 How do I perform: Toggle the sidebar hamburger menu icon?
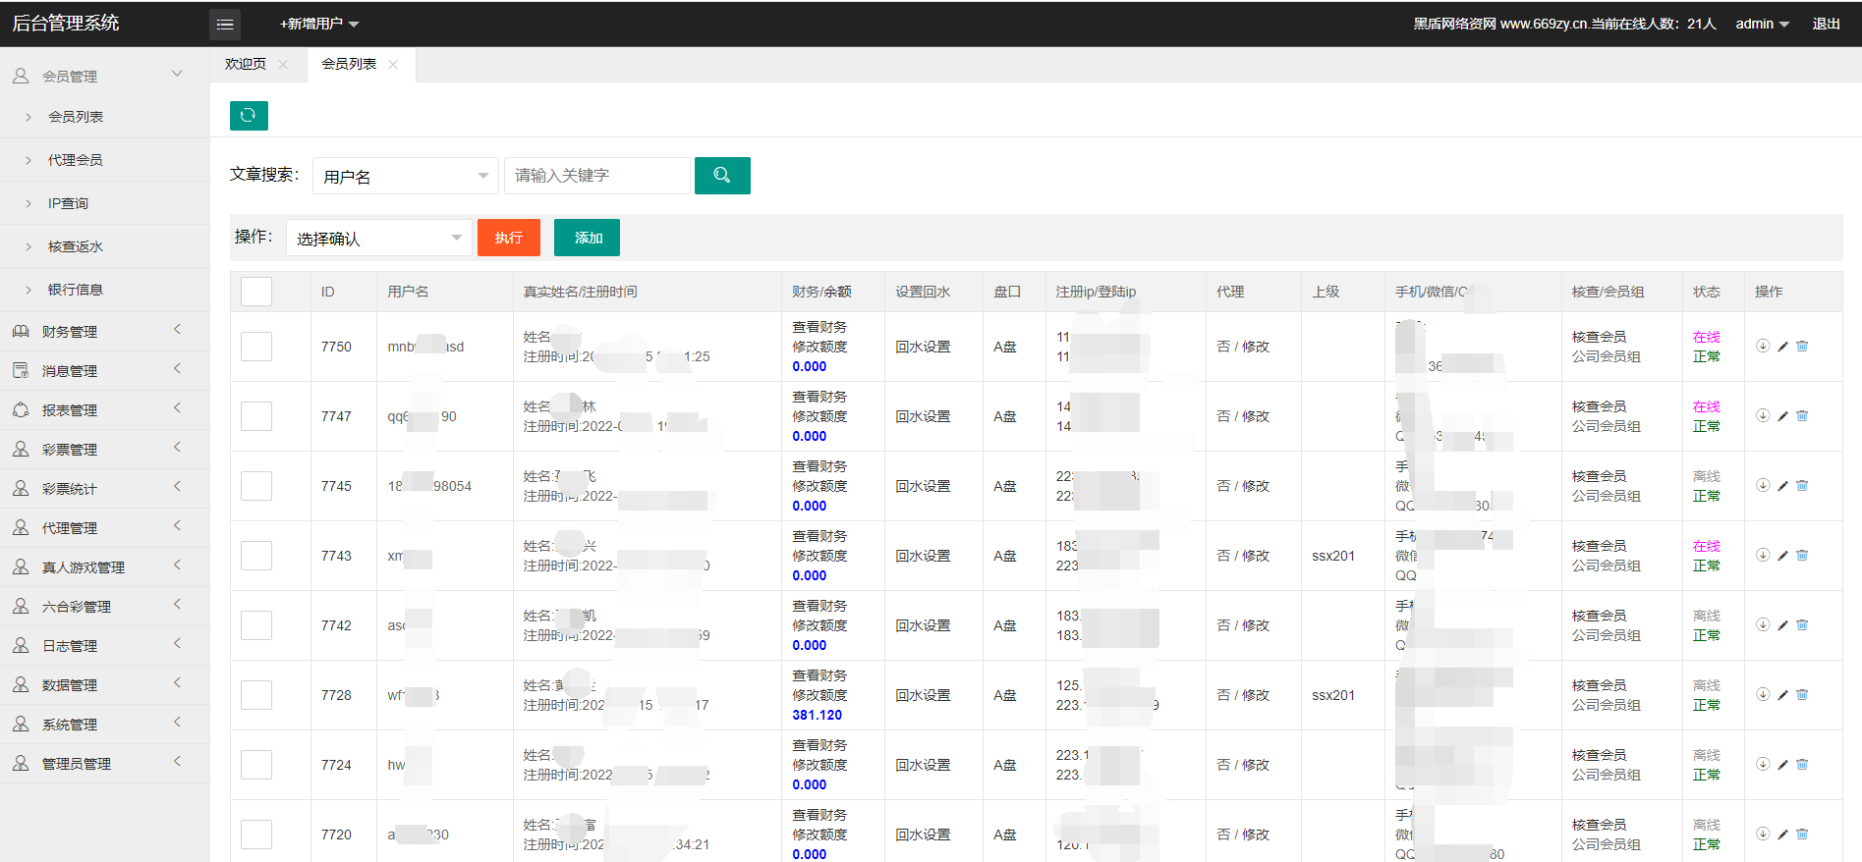click(x=225, y=25)
